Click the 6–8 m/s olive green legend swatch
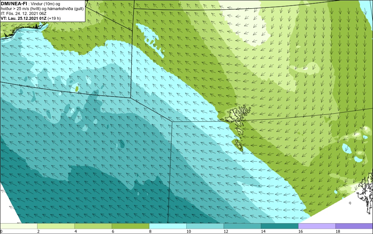This screenshot has height=234, width=373. point(131,226)
